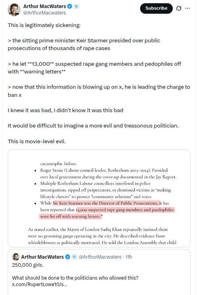Viewport: 197px width, 295px height.
Task: Click Arthur MacWaters display name in header
Action: (44, 6)
